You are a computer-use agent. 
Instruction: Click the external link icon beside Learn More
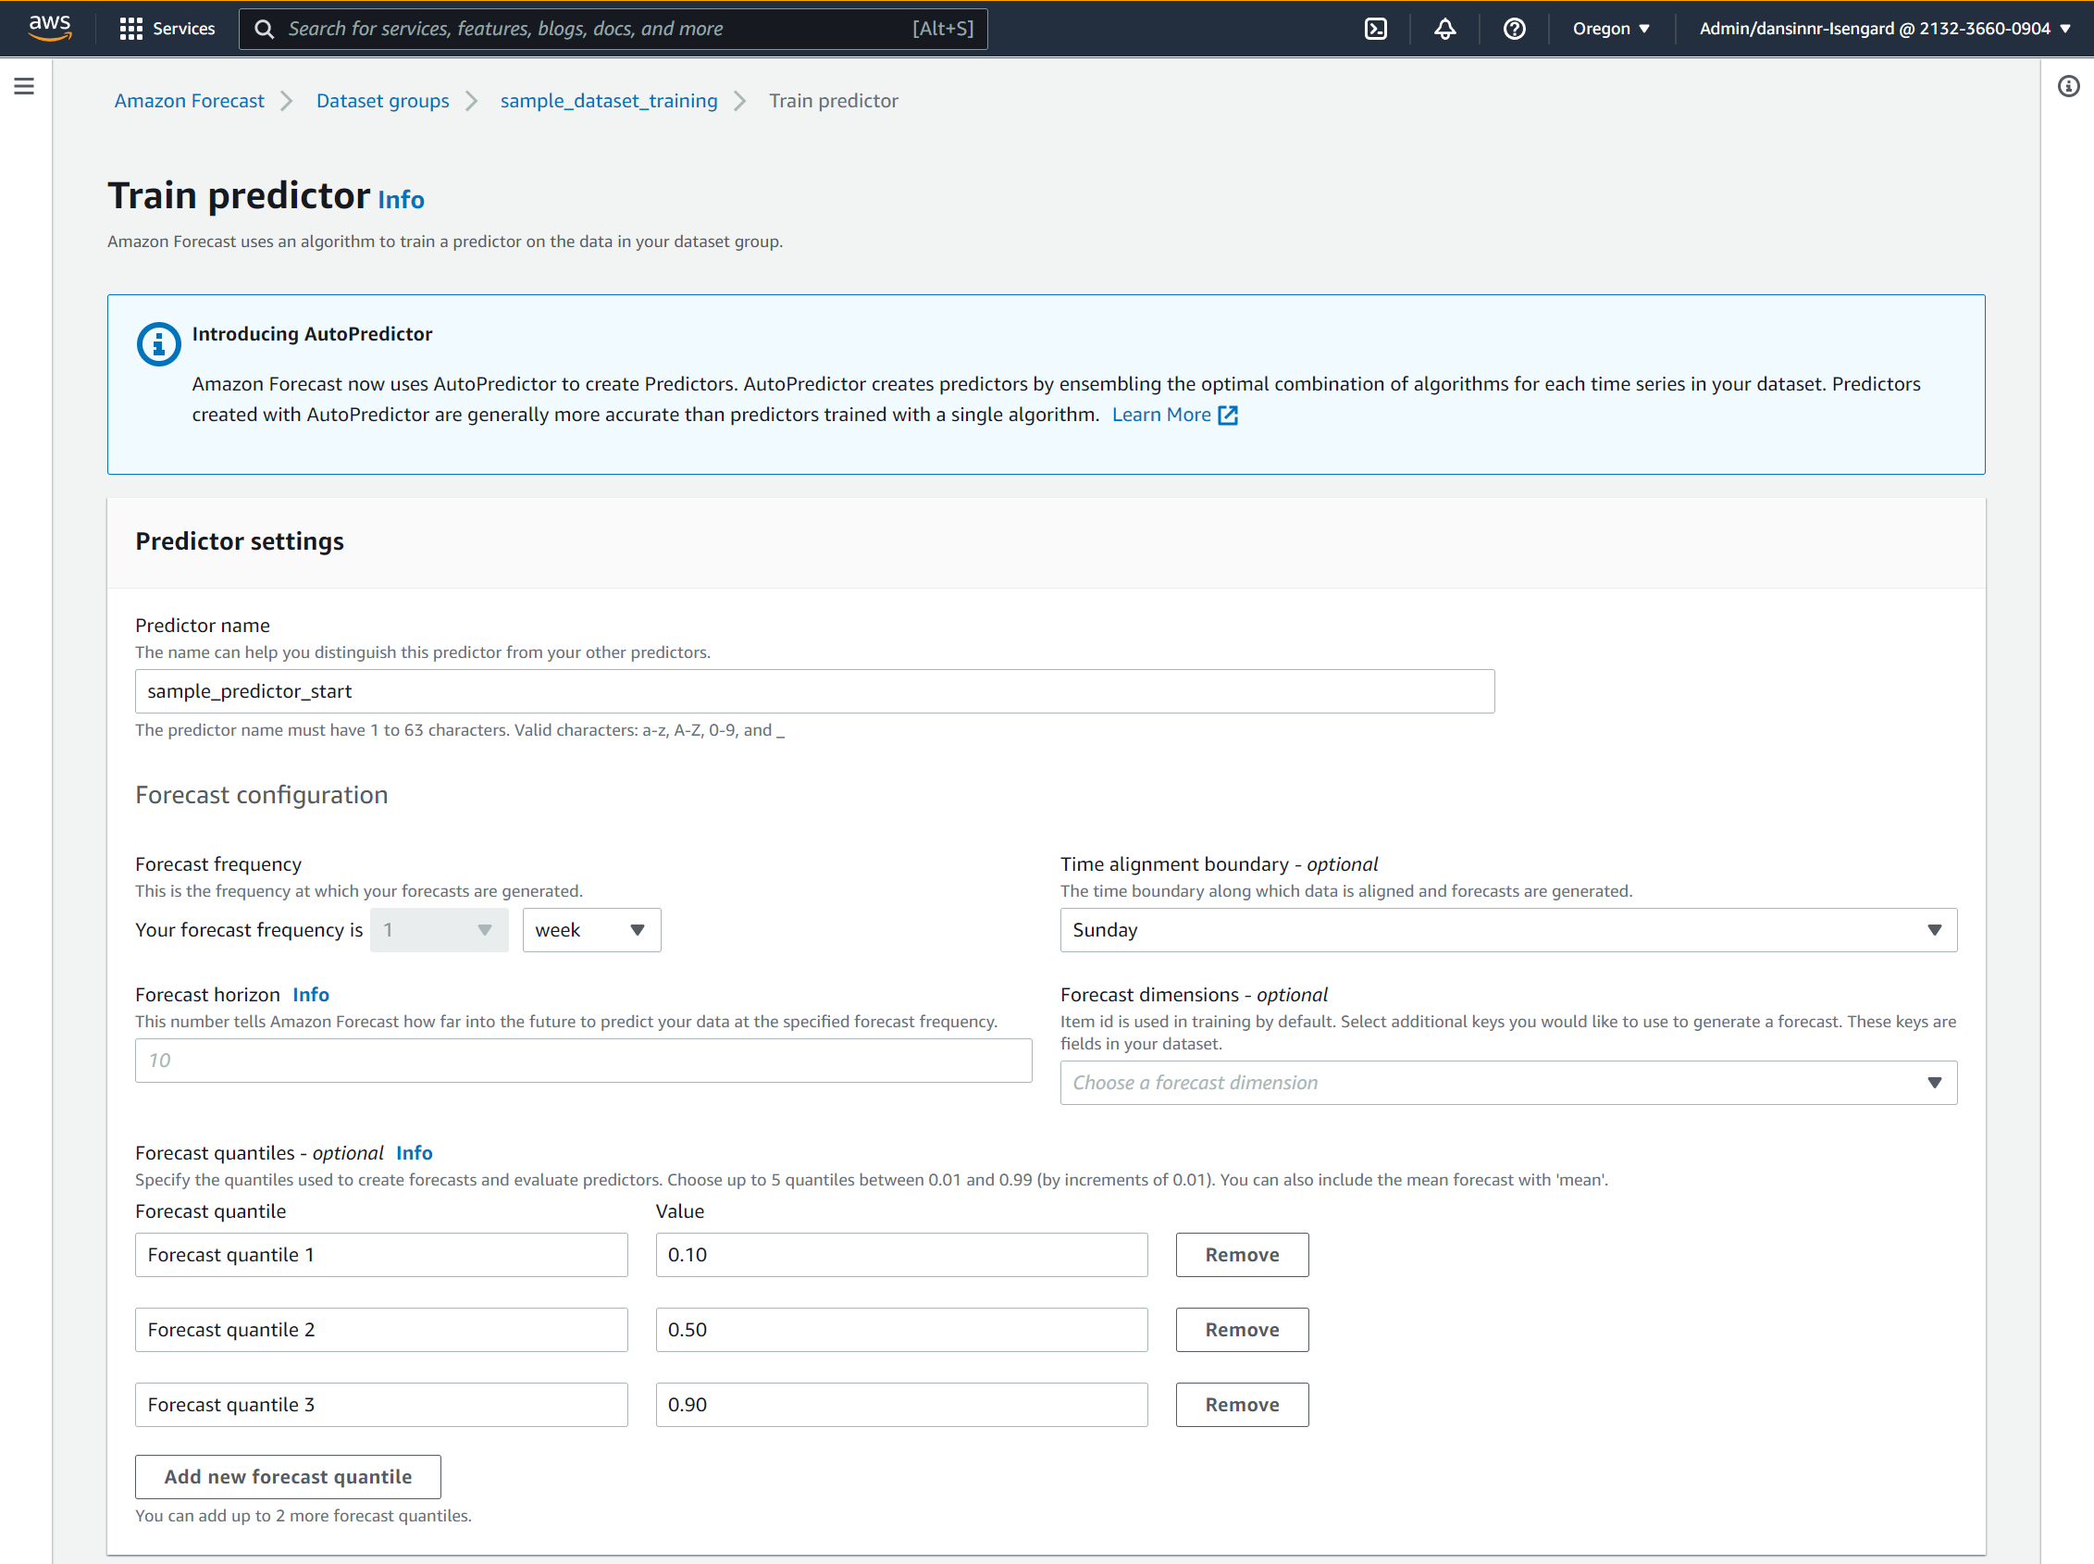(x=1228, y=416)
